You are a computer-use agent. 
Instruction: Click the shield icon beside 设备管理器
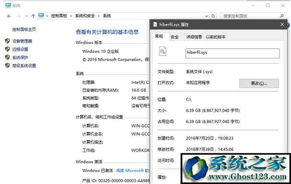pyautogui.click(x=8, y=41)
